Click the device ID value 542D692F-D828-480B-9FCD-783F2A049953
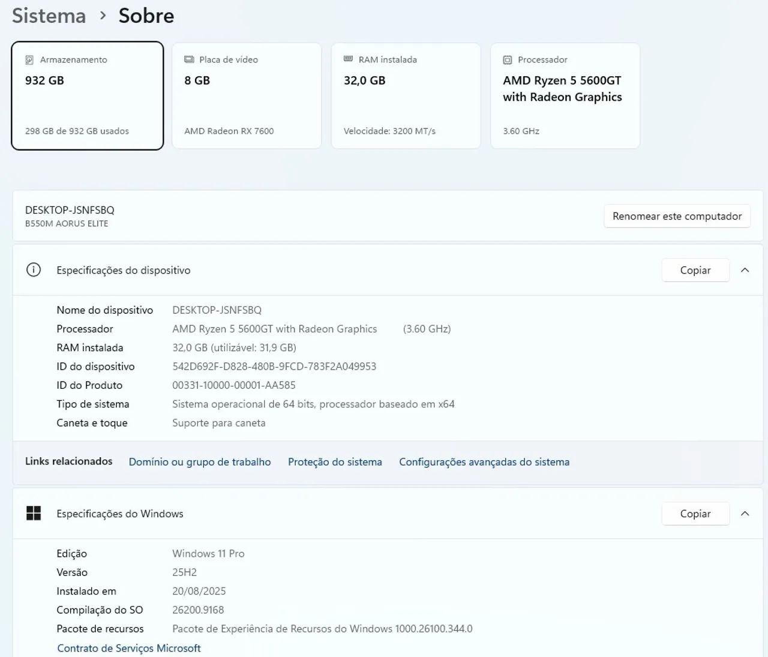Screen dimensions: 768x657 (x=274, y=367)
